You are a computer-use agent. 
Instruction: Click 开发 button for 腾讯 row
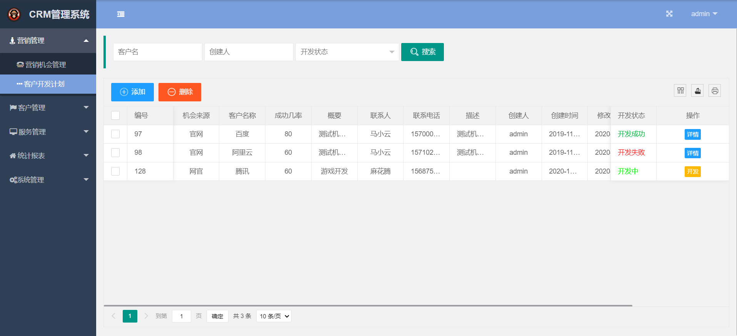pos(693,172)
